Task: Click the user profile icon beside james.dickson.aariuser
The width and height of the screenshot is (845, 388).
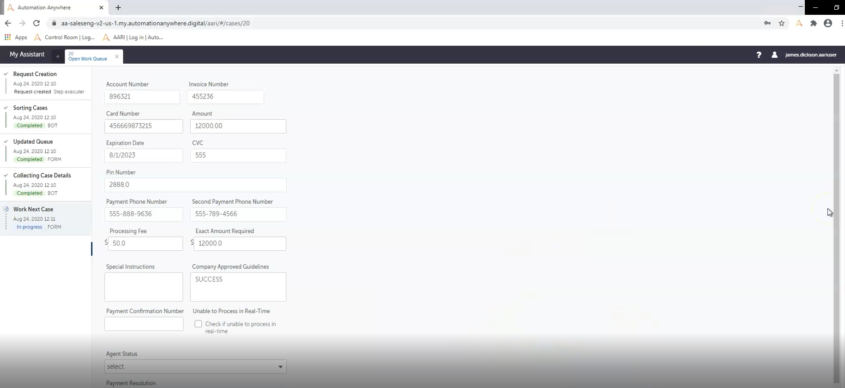Action: tap(774, 55)
